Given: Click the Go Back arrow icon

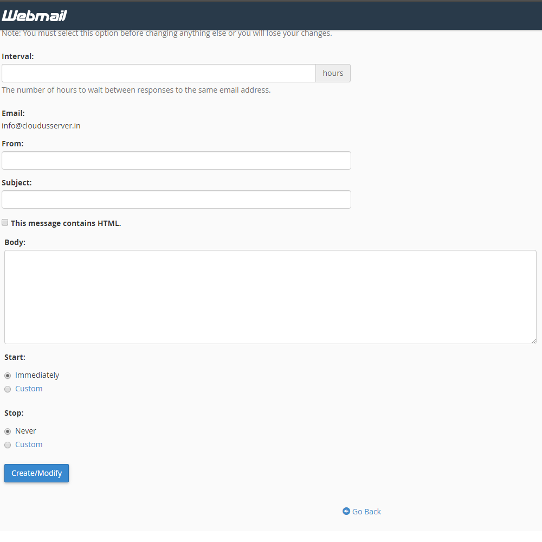Looking at the screenshot, I should [x=346, y=511].
